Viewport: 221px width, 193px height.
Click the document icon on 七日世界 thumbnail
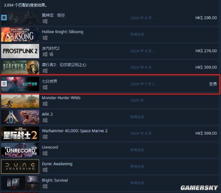(x=4, y=84)
